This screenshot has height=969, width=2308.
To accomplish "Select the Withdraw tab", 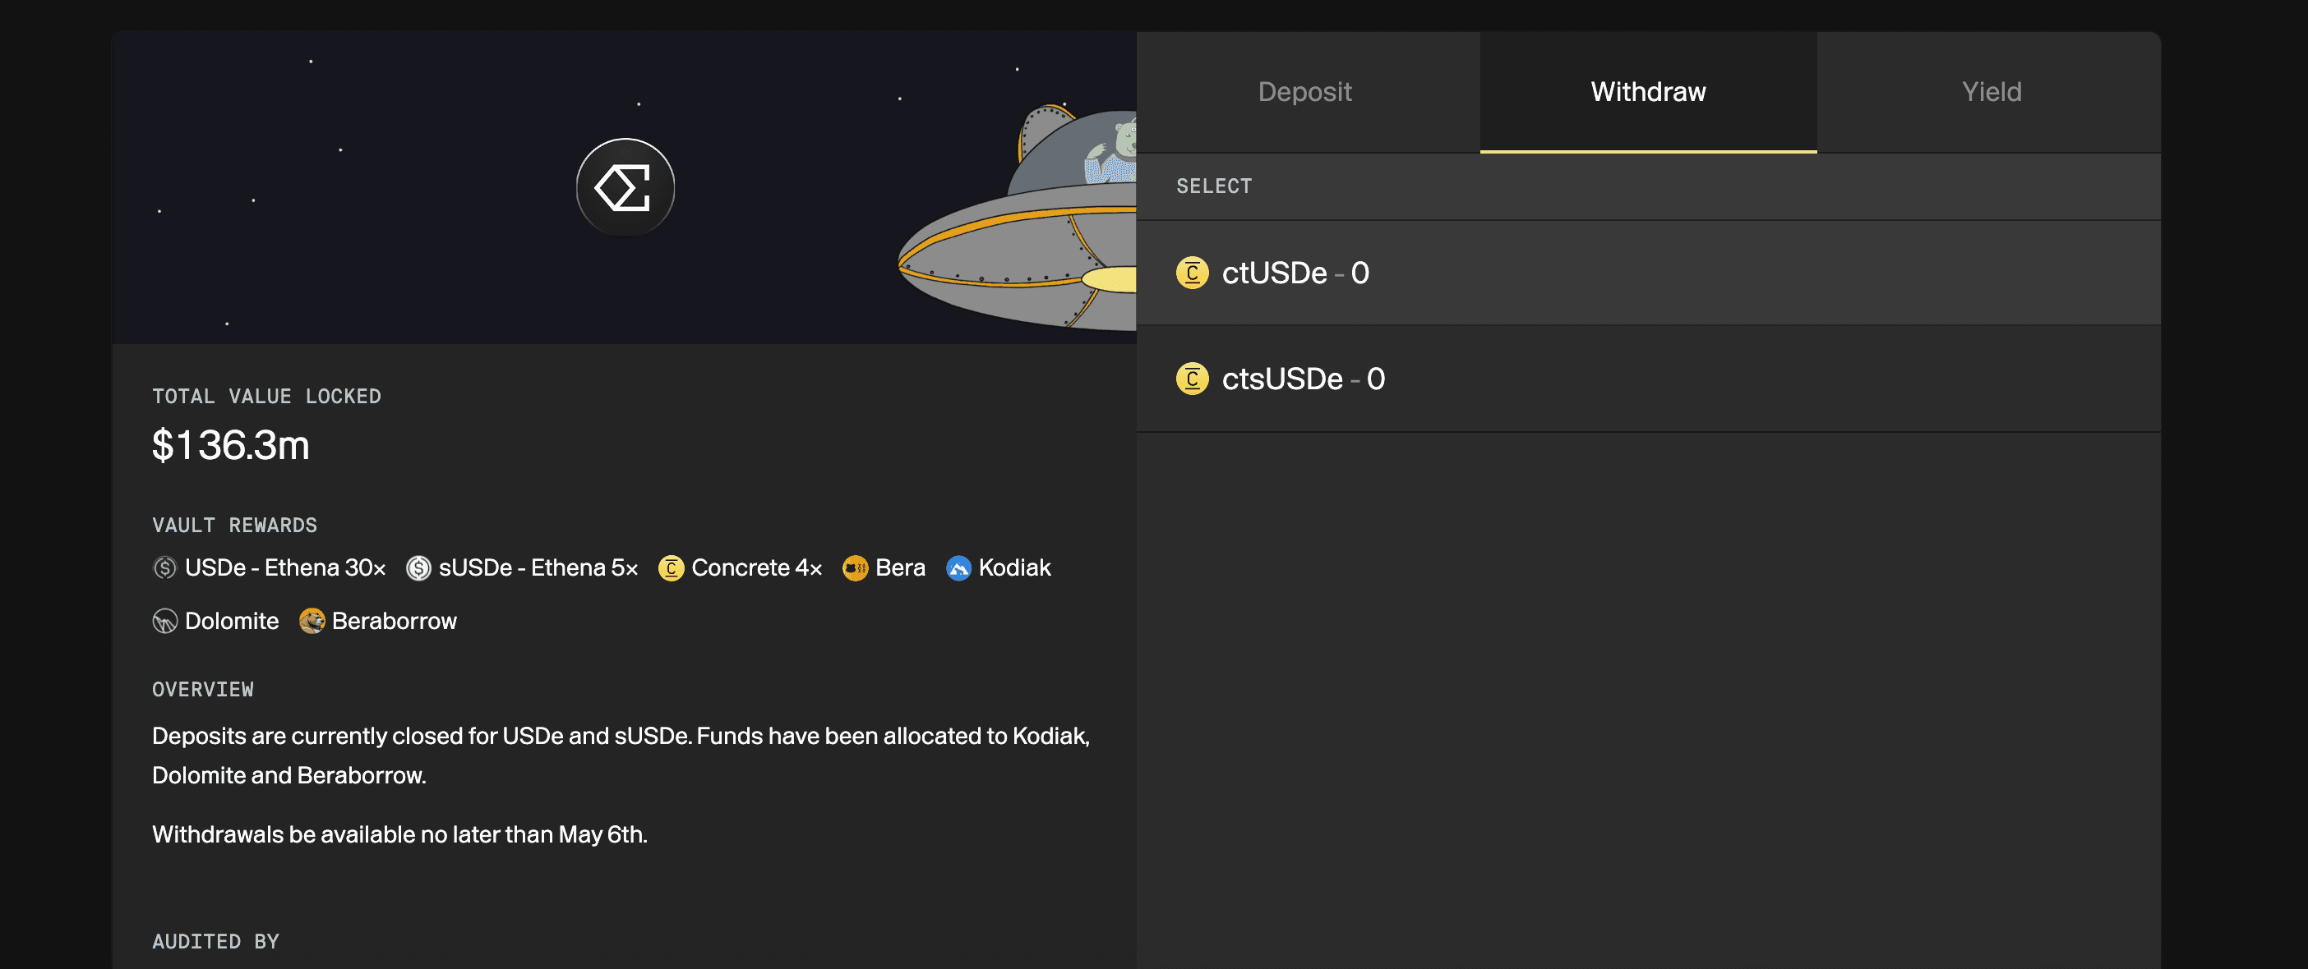I will click(x=1648, y=92).
